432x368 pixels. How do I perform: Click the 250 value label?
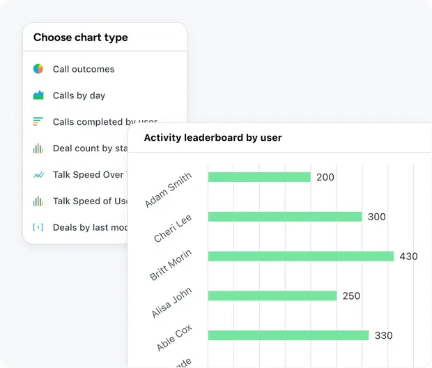(351, 296)
